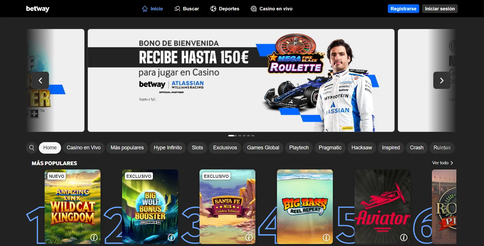Jump to the last carousel pagination dot
The width and height of the screenshot is (484, 246).
tap(253, 136)
